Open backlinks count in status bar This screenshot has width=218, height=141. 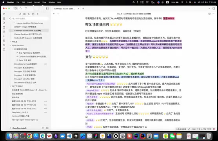tap(181, 129)
